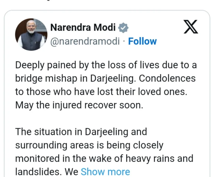Click the line 'monitored in the wake of heavy rains'

pos(104,158)
